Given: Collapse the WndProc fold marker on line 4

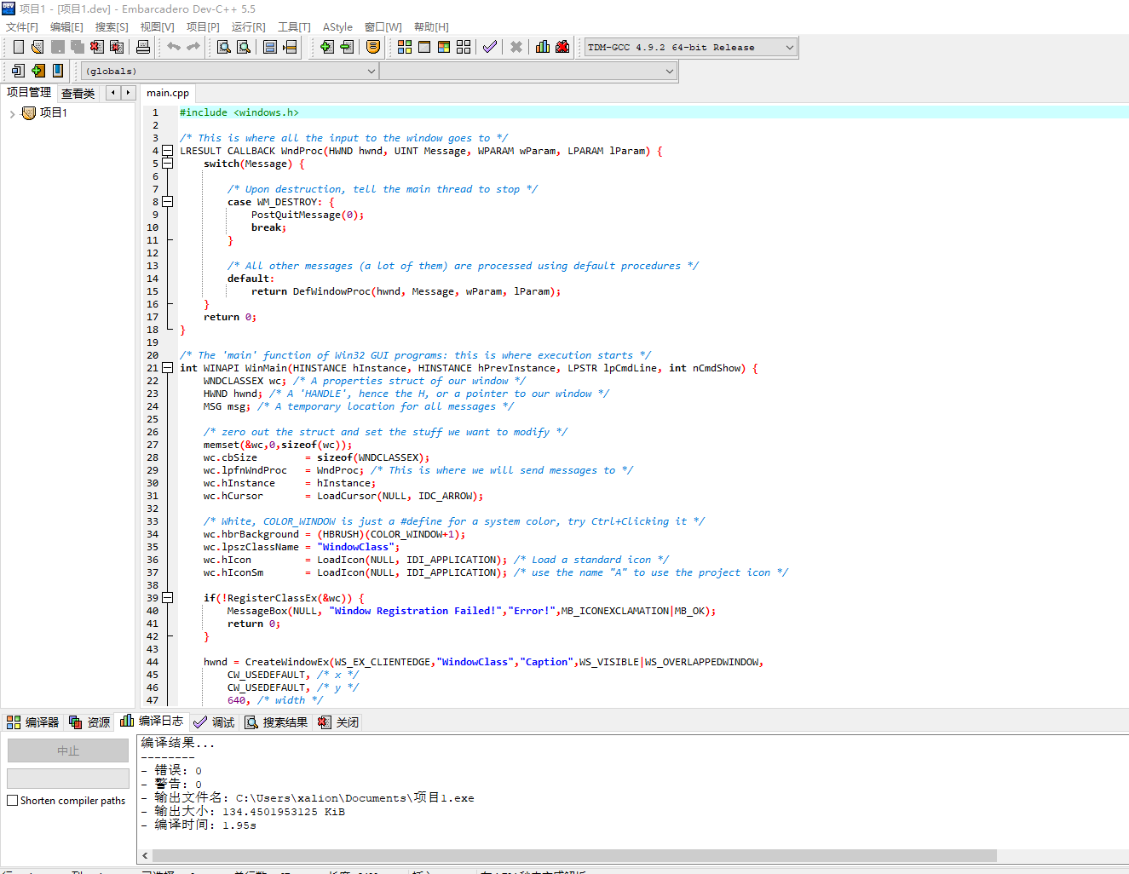Looking at the screenshot, I should [168, 151].
